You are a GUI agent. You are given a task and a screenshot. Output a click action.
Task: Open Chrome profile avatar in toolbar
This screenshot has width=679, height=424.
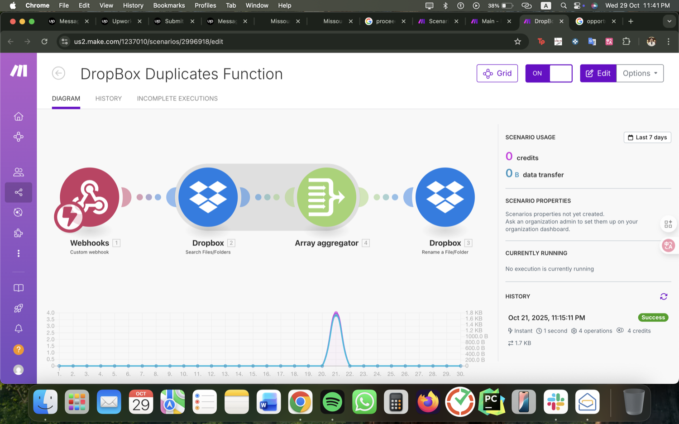pos(651,42)
